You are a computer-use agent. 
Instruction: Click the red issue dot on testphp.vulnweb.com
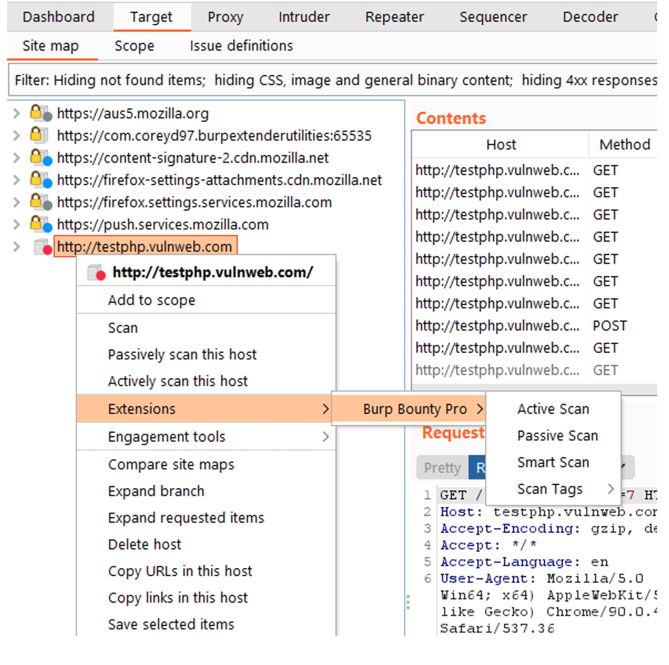pyautogui.click(x=47, y=251)
